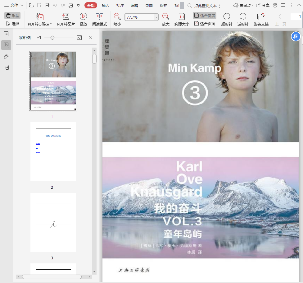This screenshot has width=303, height=283.
Task: Expand the 文件 file menu
Action: 14,5
